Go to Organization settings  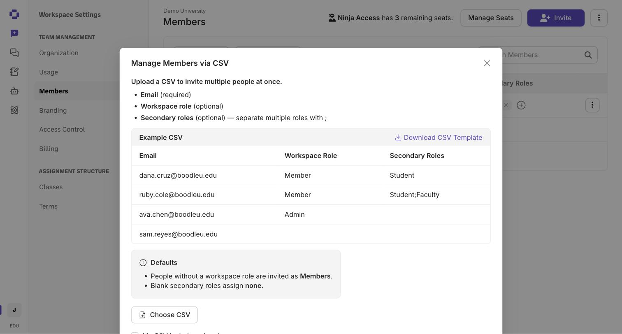pyautogui.click(x=59, y=53)
